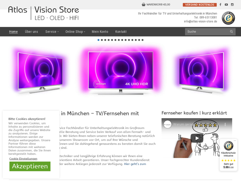This screenshot has height=181, width=241.
Task: Accept cookies with the Akzeptieren button
Action: click(30, 166)
